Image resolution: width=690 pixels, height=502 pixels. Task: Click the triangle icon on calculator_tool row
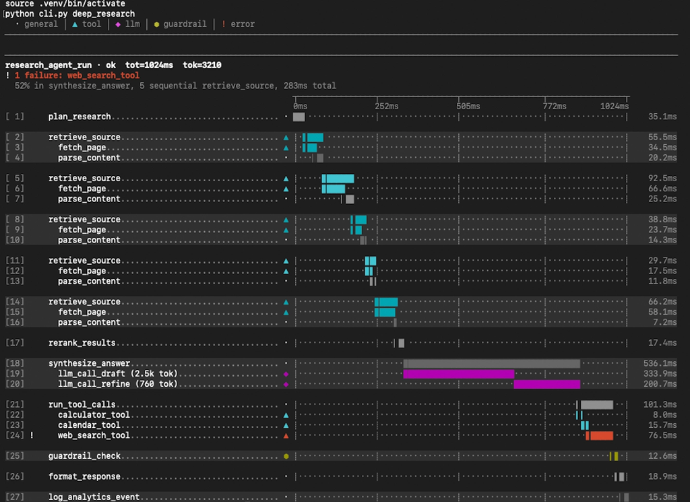tap(286, 415)
